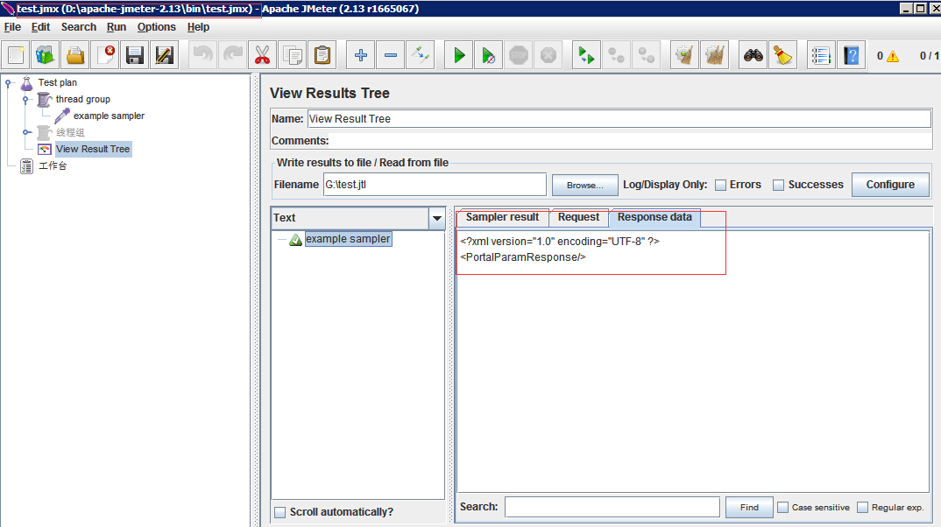Collapse the thread group tree node
Image resolution: width=941 pixels, height=527 pixels.
26,100
